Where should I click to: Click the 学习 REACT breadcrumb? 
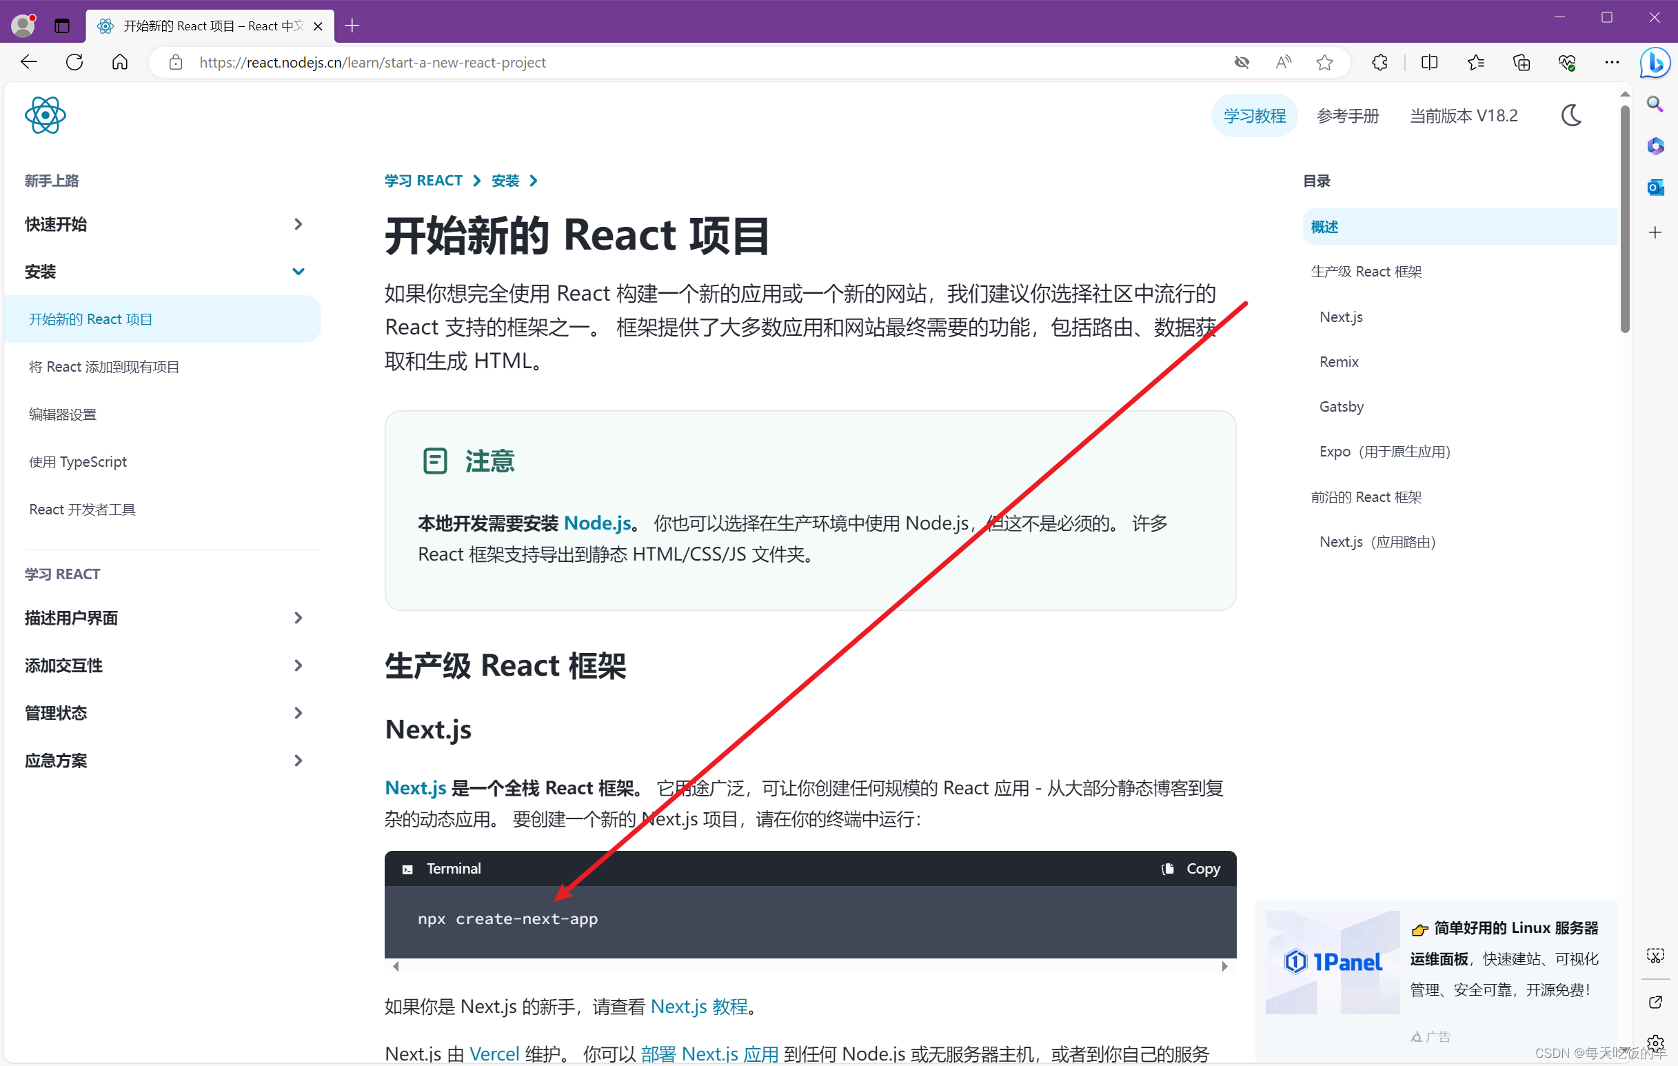click(424, 181)
